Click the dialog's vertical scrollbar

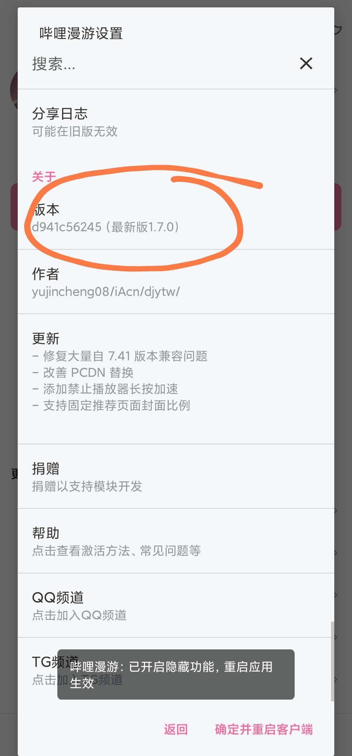point(332,661)
